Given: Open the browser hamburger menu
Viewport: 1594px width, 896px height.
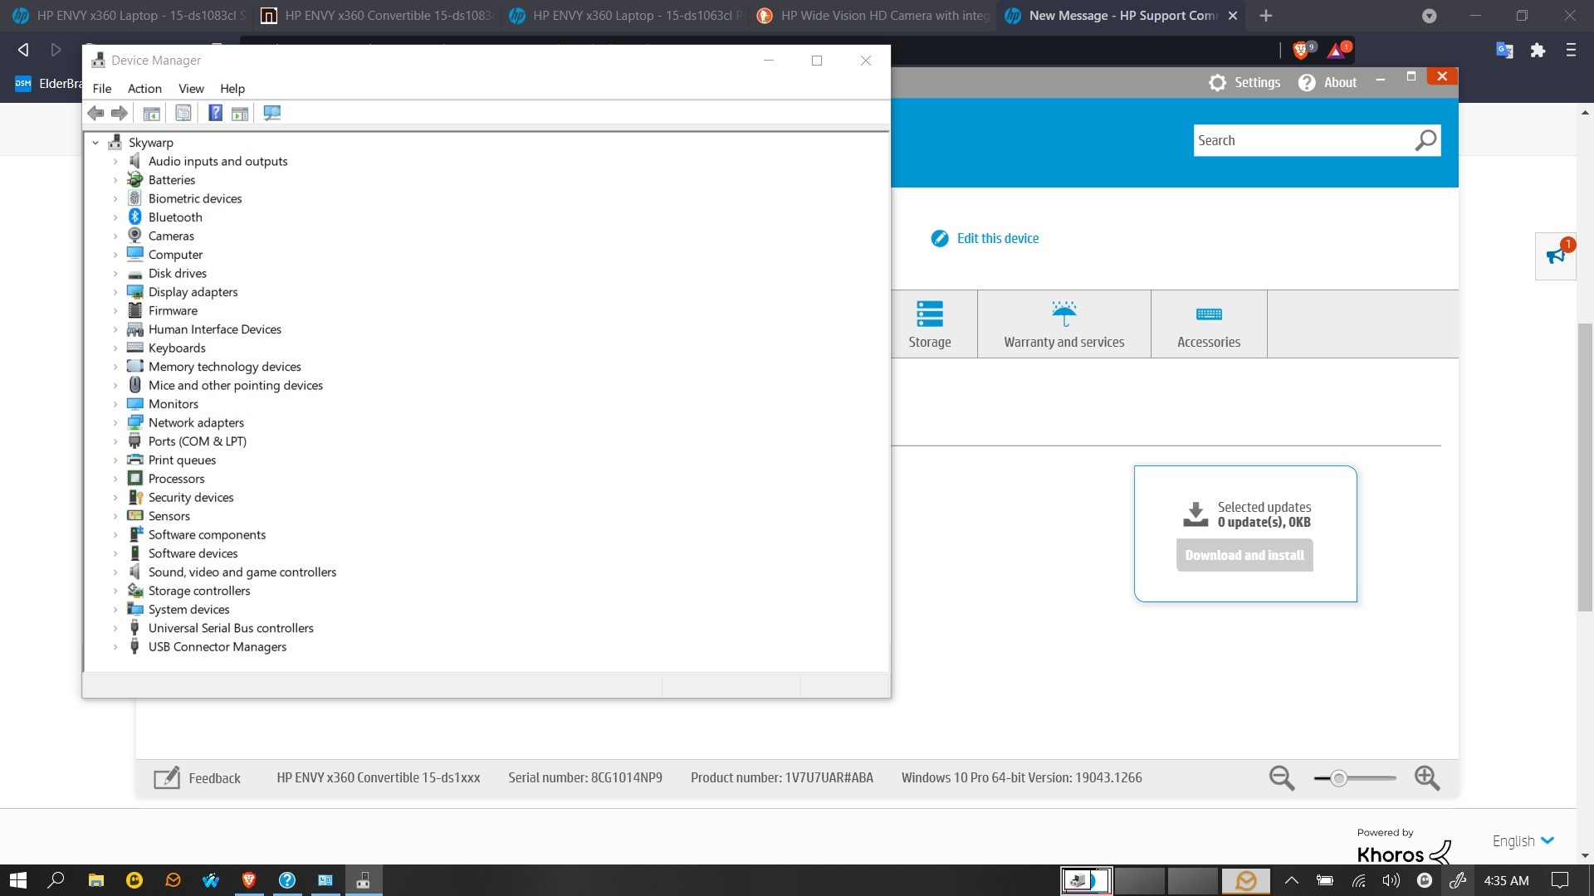Looking at the screenshot, I should tap(1571, 51).
